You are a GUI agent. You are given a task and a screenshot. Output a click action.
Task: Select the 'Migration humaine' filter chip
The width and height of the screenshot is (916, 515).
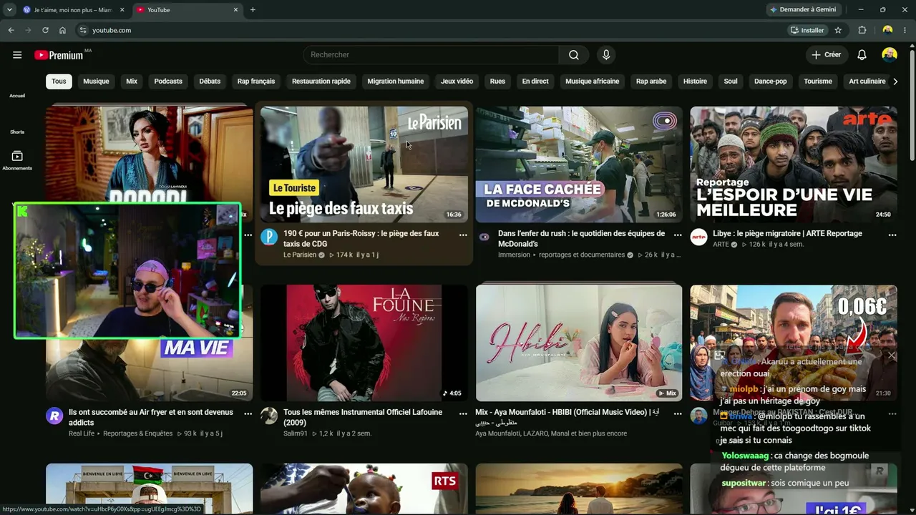[396, 82]
